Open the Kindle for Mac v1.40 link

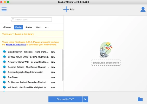16,45
